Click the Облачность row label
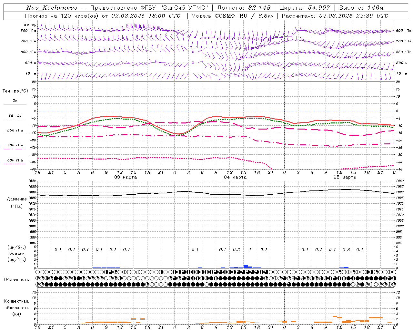 coord(16,279)
